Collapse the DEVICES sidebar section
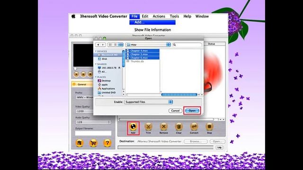Image resolution: width=303 pixels, height=170 pixels. (x=96, y=51)
